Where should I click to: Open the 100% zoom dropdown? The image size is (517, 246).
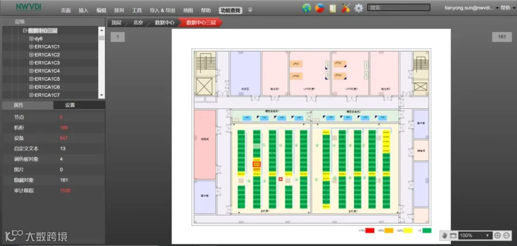475,236
